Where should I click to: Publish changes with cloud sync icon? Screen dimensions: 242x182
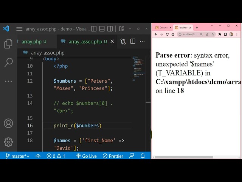(x=38, y=156)
